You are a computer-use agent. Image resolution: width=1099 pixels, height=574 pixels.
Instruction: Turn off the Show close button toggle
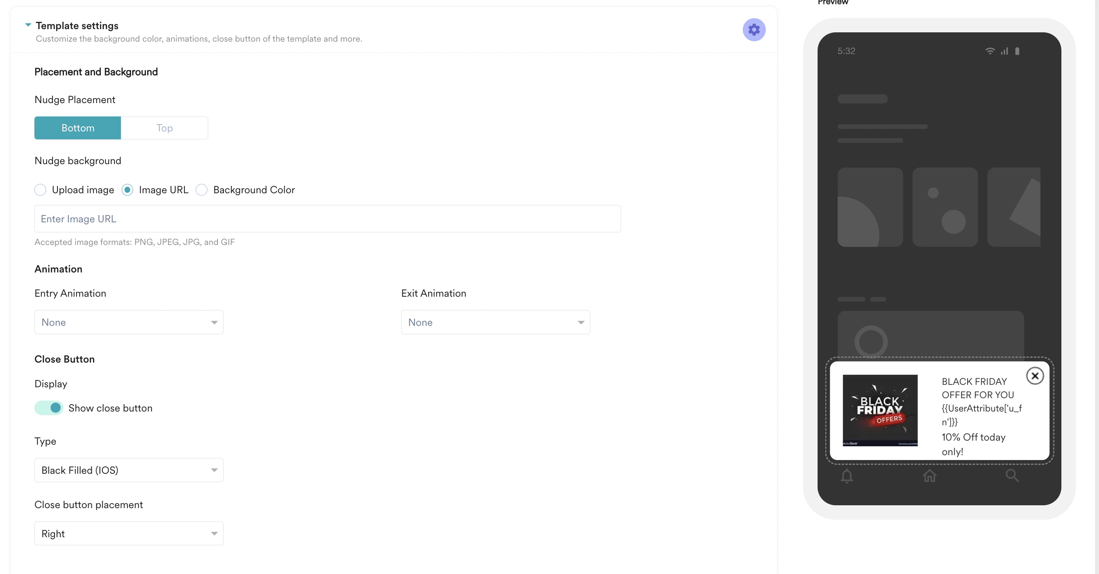49,408
